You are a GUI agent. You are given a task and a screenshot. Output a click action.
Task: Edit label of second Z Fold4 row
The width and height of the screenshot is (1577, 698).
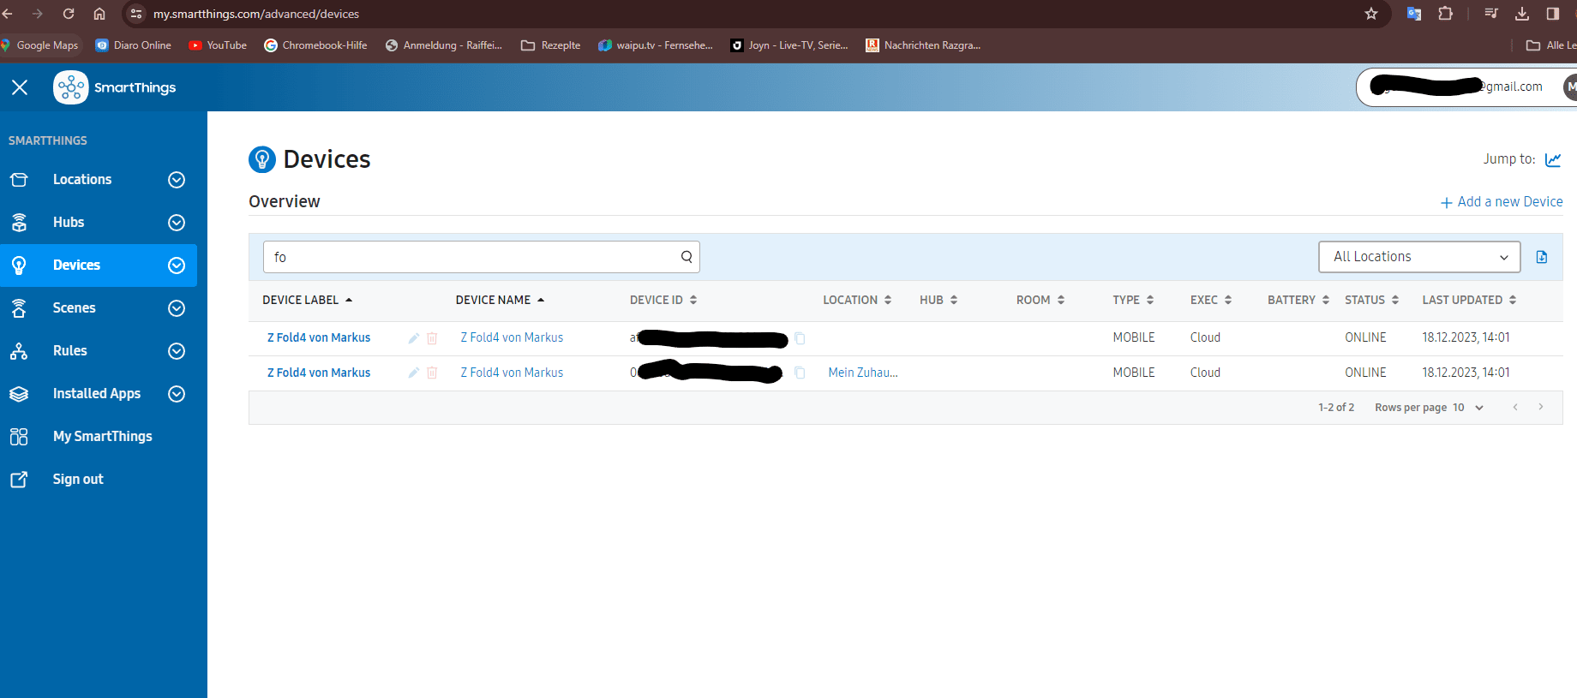[x=413, y=373]
